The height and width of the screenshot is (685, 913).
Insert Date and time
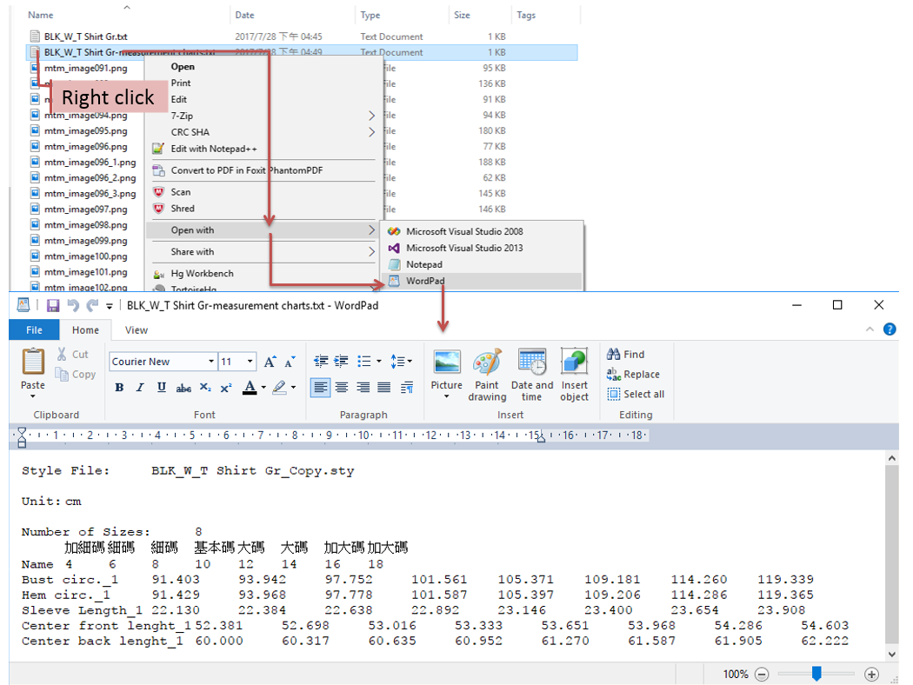click(x=531, y=362)
